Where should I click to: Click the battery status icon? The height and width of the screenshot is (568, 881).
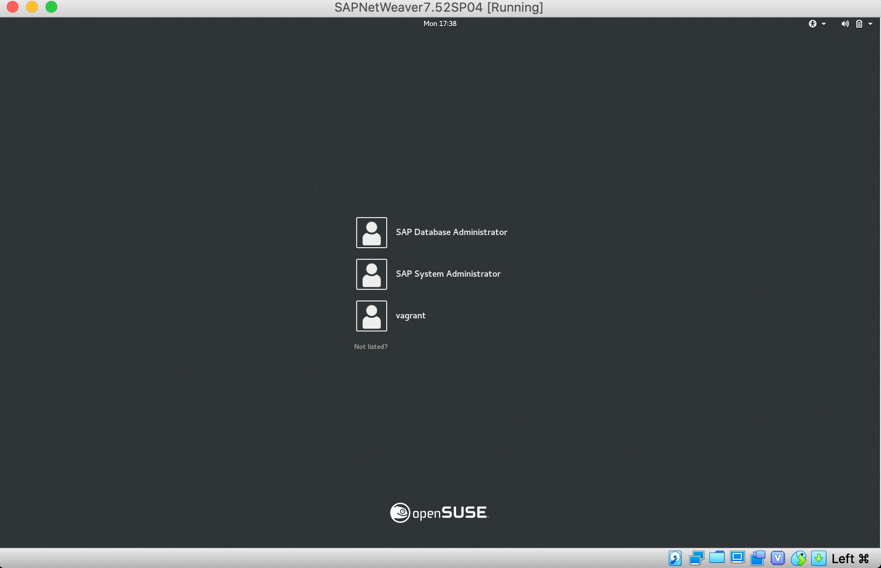[859, 24]
